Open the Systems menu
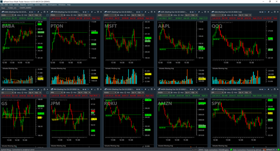 [30, 4]
